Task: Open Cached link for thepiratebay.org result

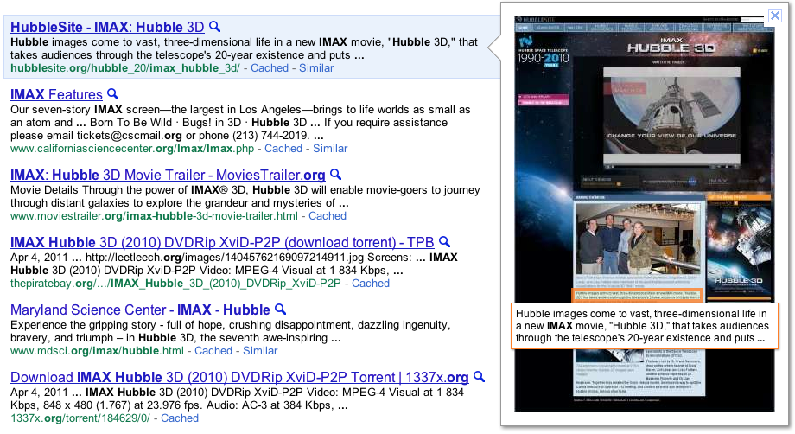Action: (x=370, y=284)
